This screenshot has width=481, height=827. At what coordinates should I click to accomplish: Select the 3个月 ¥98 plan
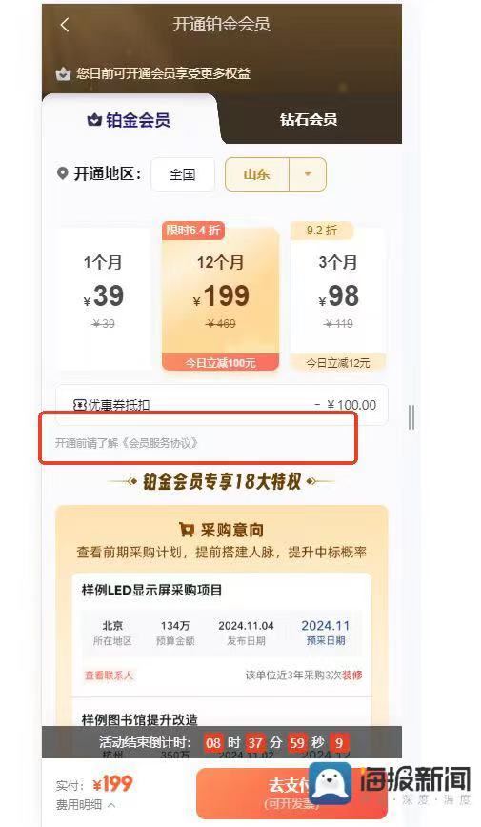point(338,298)
